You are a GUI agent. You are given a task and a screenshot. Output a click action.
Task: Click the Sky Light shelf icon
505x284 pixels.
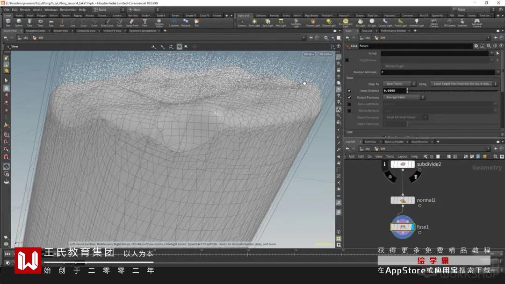coord(360,22)
